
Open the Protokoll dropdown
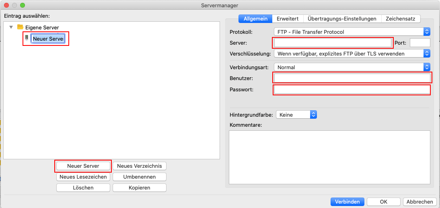coord(352,32)
